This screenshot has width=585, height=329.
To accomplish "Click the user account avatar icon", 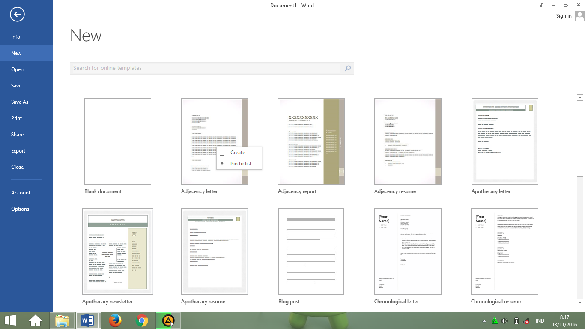I will coord(580,16).
